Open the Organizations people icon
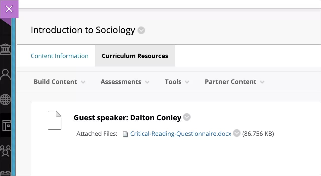Screen dimensions: 321x176 pyautogui.click(x=5, y=150)
